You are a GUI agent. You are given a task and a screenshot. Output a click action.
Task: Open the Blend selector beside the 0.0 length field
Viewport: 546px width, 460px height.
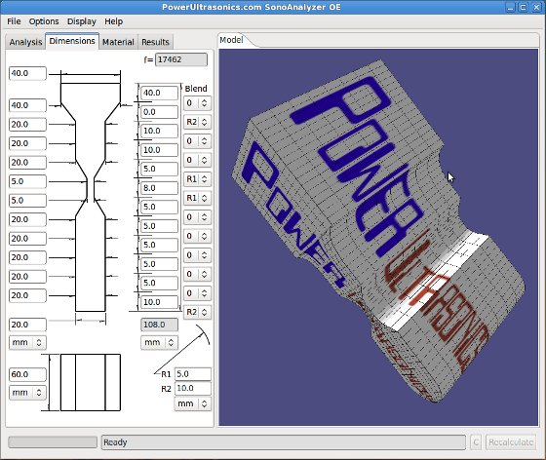pos(197,122)
